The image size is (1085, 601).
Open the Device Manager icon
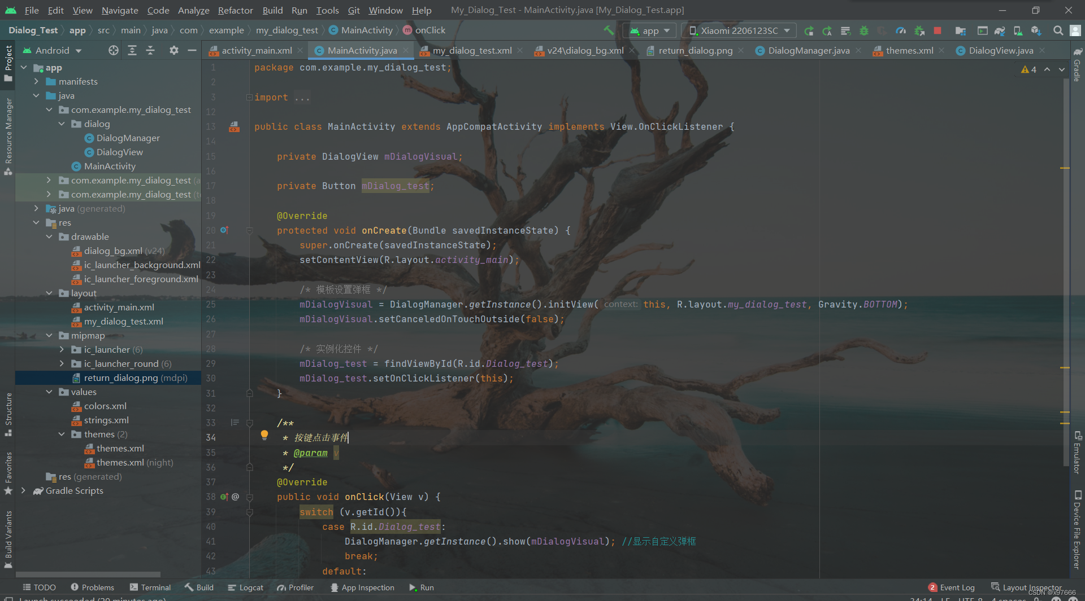tap(1017, 30)
